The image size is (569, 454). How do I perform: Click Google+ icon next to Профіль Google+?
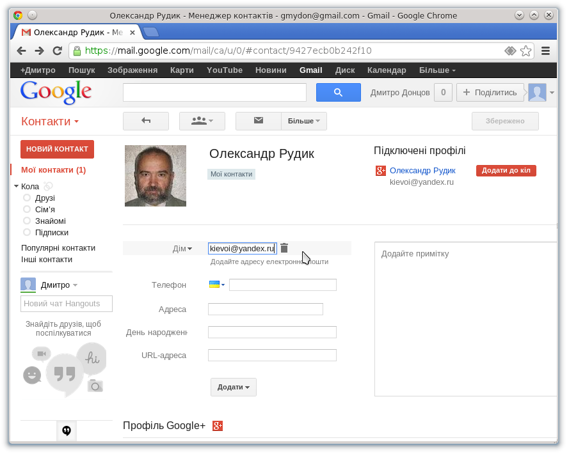coord(218,426)
